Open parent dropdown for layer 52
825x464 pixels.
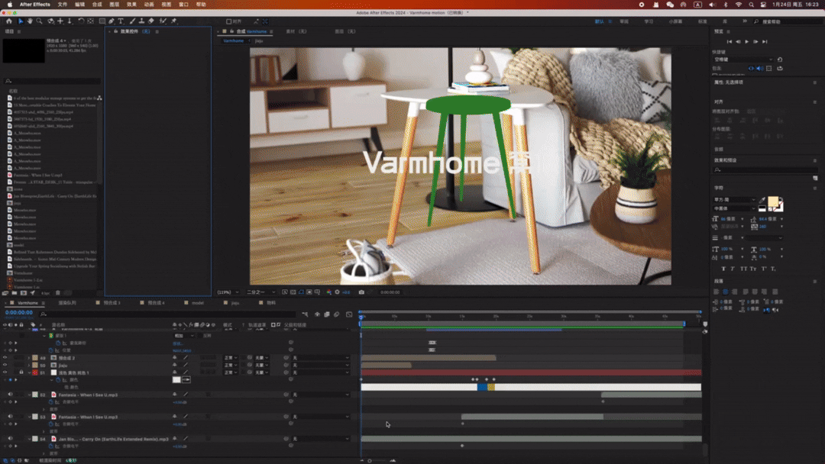320,395
